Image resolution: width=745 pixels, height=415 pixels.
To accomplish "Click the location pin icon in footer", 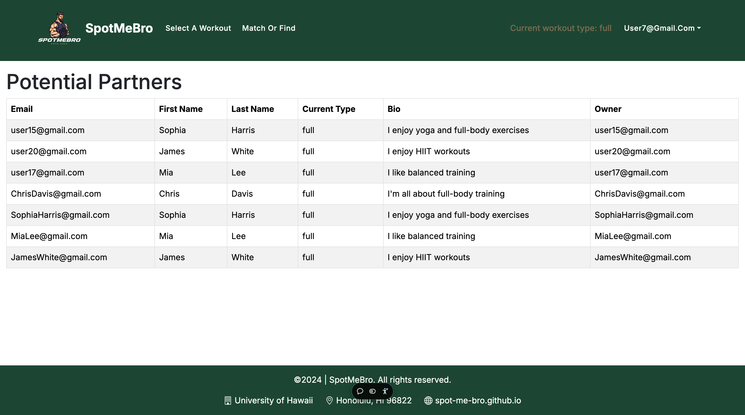I will click(x=329, y=400).
